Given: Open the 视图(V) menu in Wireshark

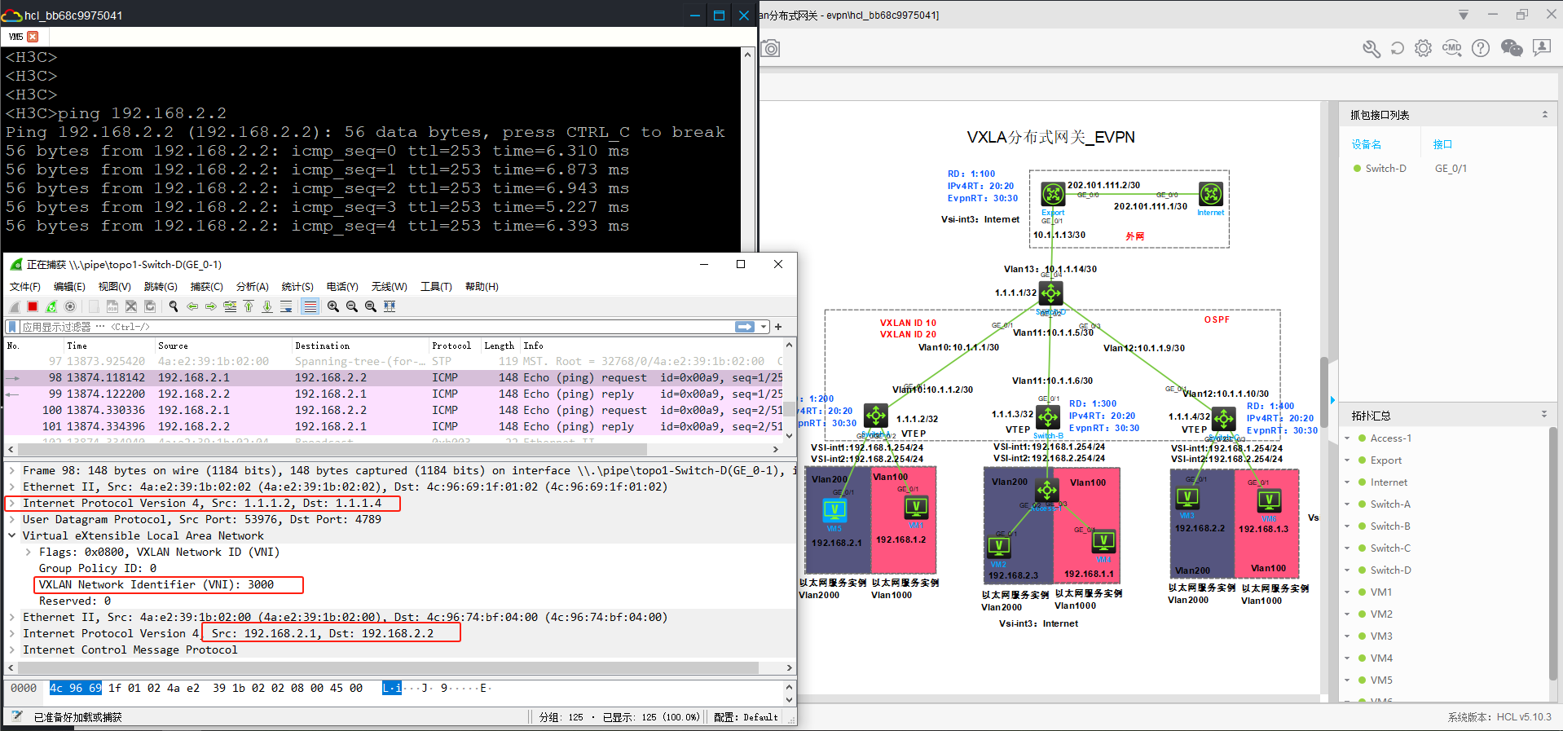Looking at the screenshot, I should coord(114,287).
